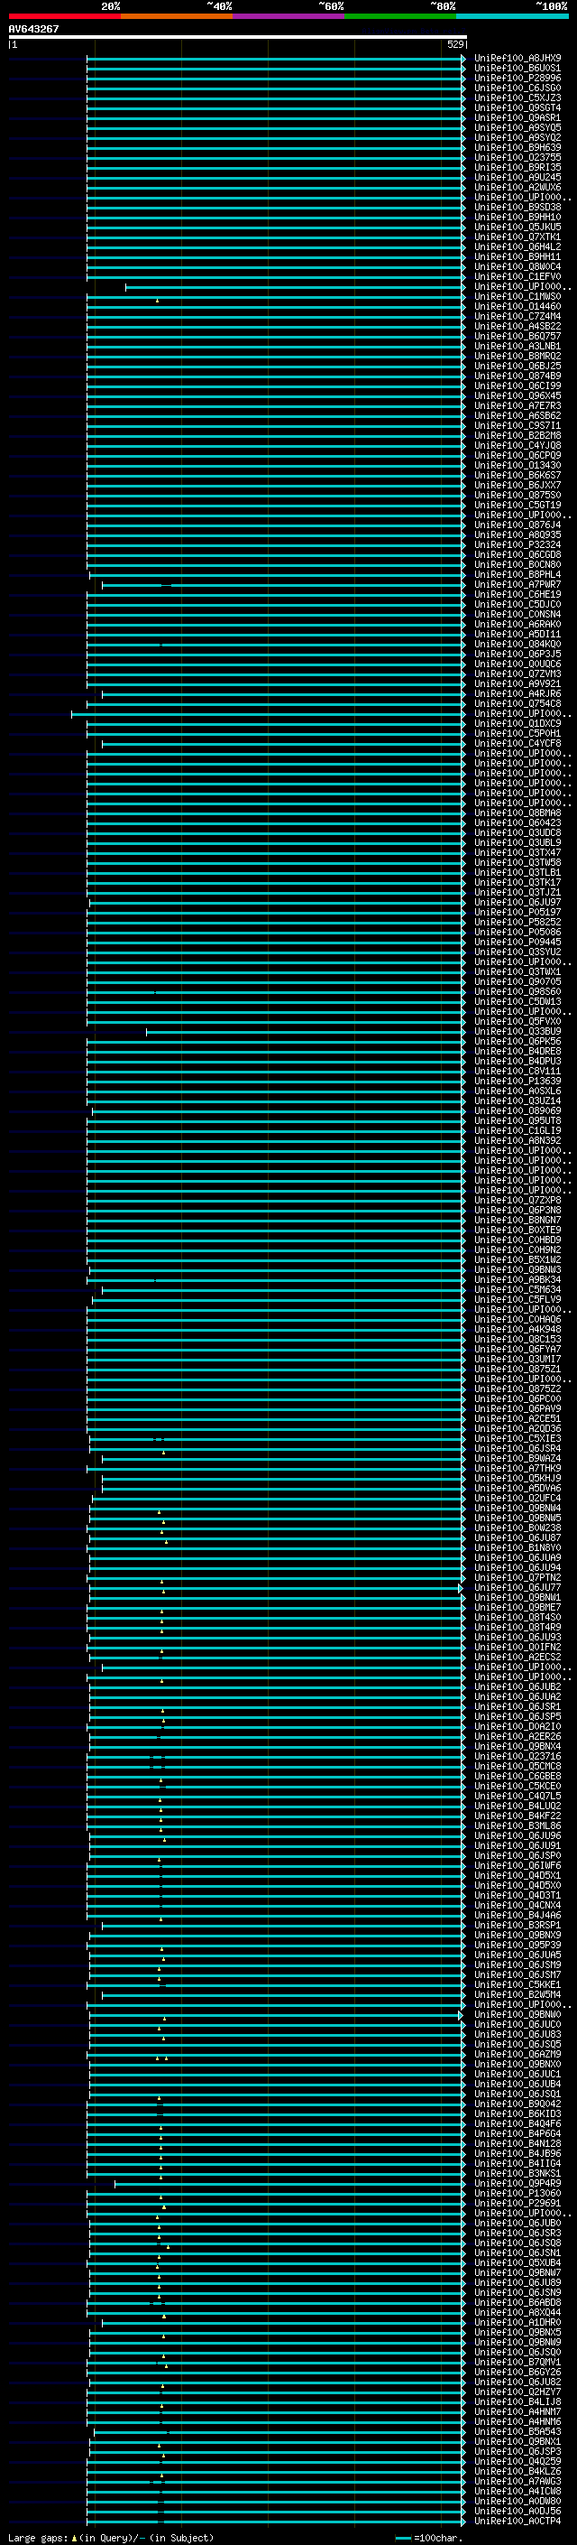The width and height of the screenshot is (577, 2545).
Task: Click the orange ~40% identity legend segment
Action: click(x=177, y=16)
